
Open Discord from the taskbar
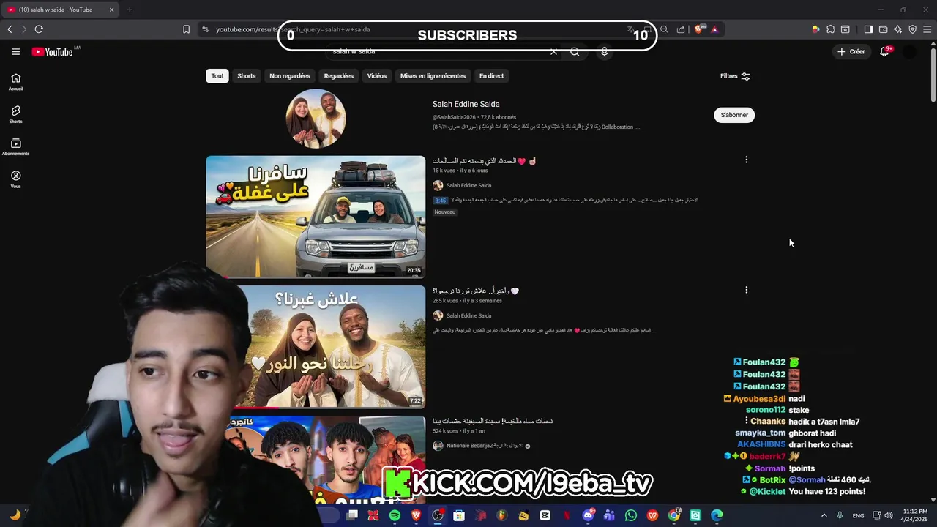point(588,515)
